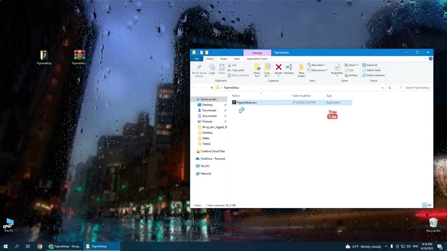Switch to large icons view in status bar

pos(430,205)
